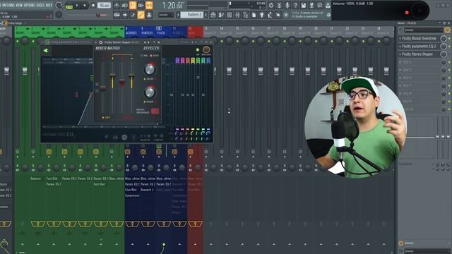Click the undo history icon
Screen dimensions: 452x254
pyautogui.click(x=271, y=5)
